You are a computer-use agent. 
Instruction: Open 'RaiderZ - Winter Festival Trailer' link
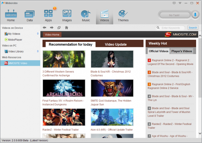pos(61,130)
